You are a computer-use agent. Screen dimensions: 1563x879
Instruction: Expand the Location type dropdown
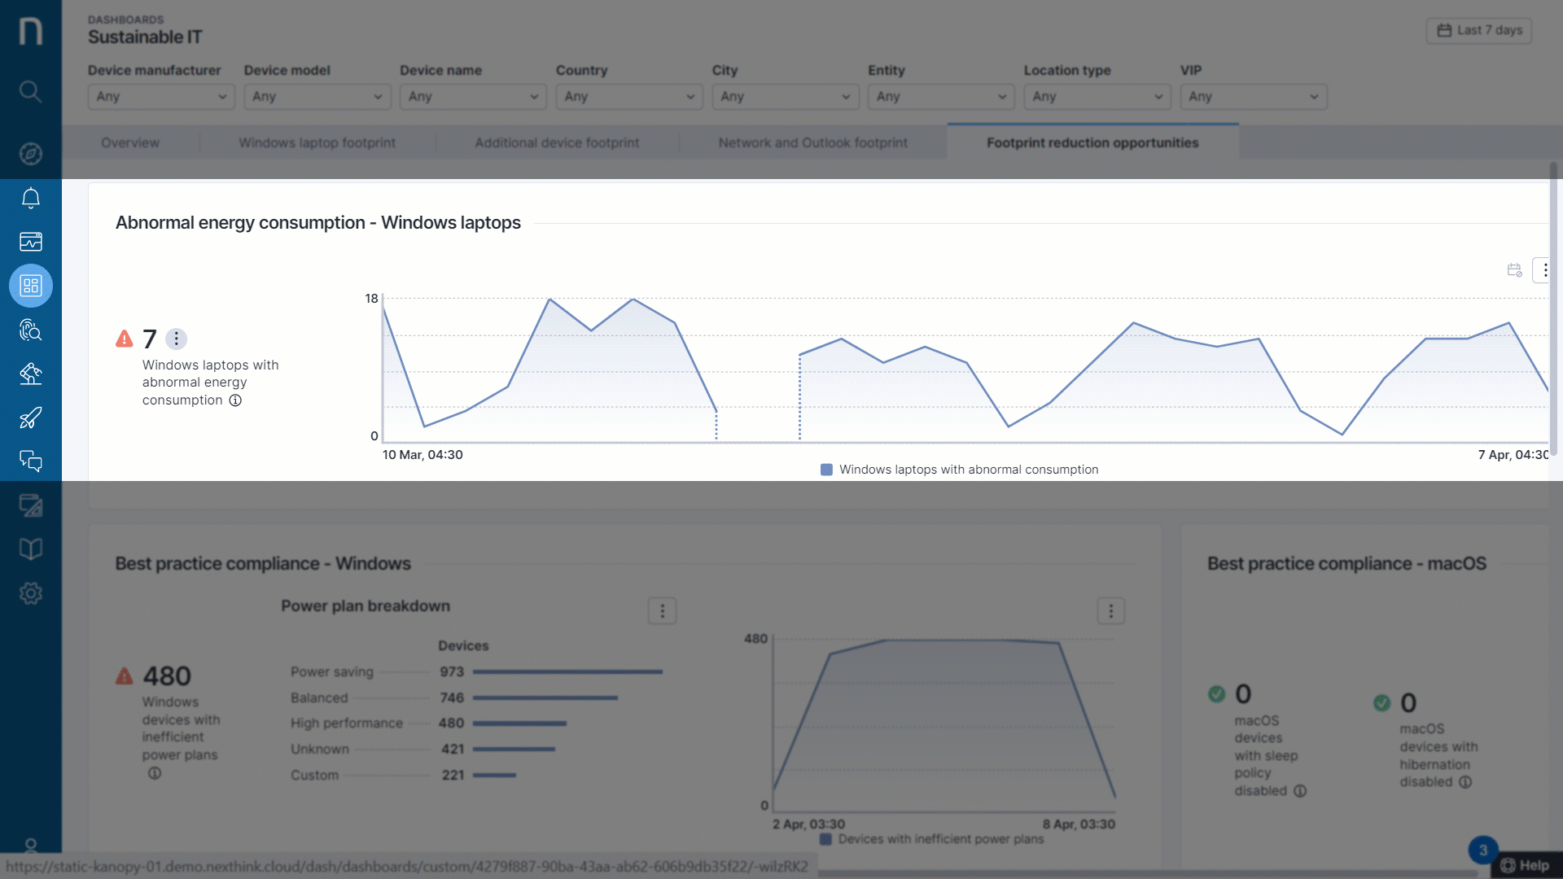(1097, 97)
